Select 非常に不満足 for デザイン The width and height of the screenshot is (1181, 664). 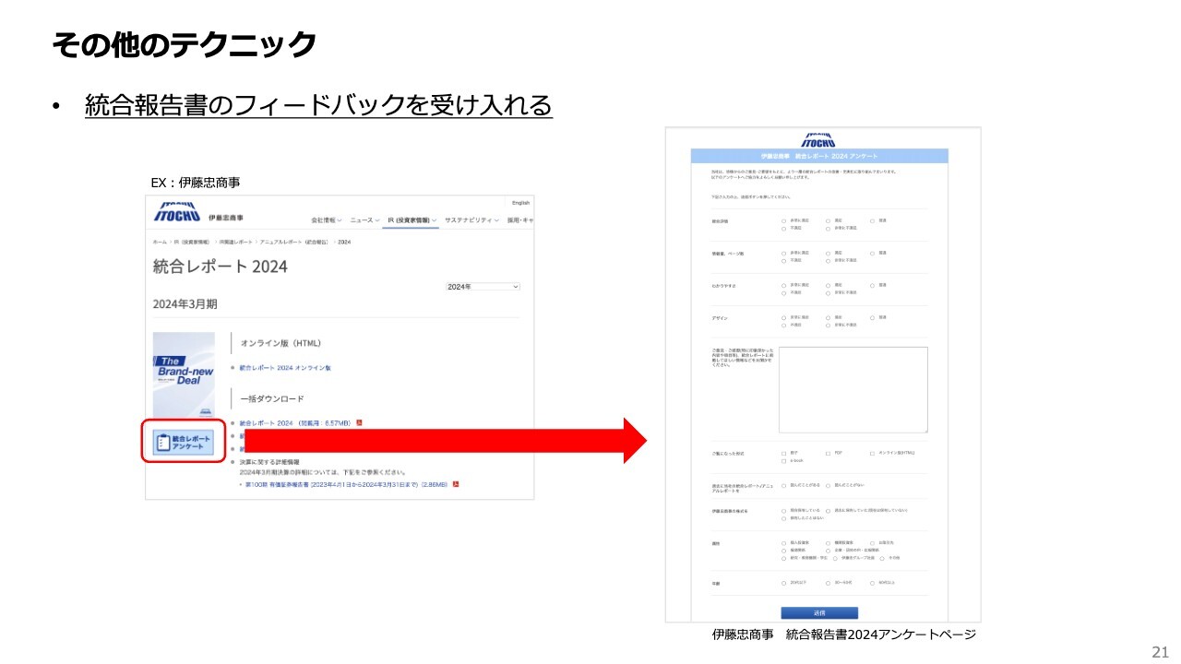coord(828,326)
